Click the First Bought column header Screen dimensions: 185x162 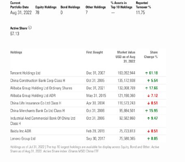tap(95, 52)
